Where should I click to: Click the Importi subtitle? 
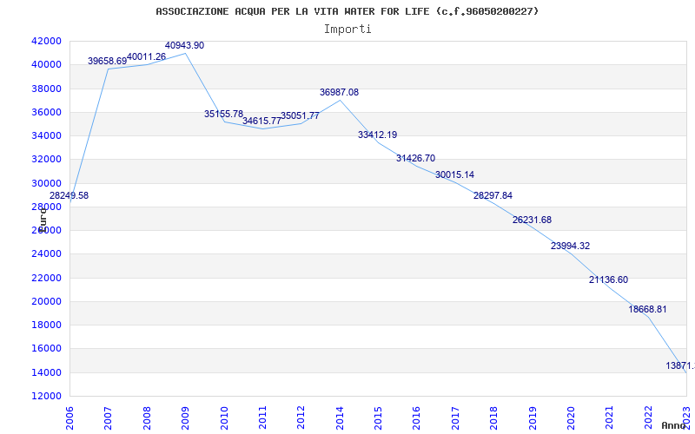pos(347,30)
